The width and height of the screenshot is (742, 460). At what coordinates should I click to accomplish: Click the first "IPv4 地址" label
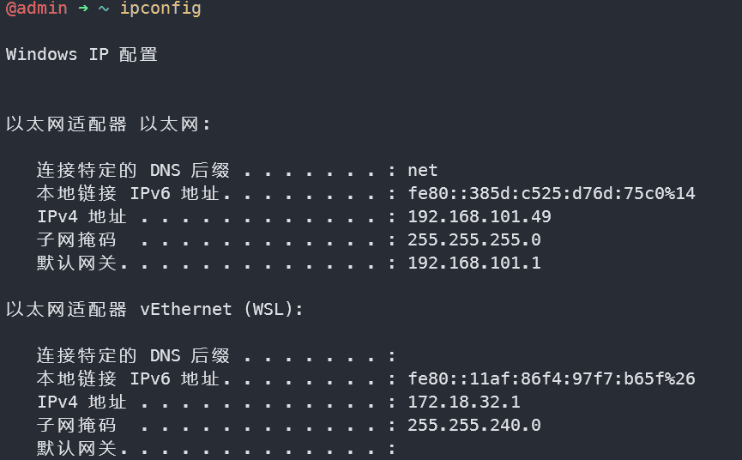pyautogui.click(x=81, y=217)
